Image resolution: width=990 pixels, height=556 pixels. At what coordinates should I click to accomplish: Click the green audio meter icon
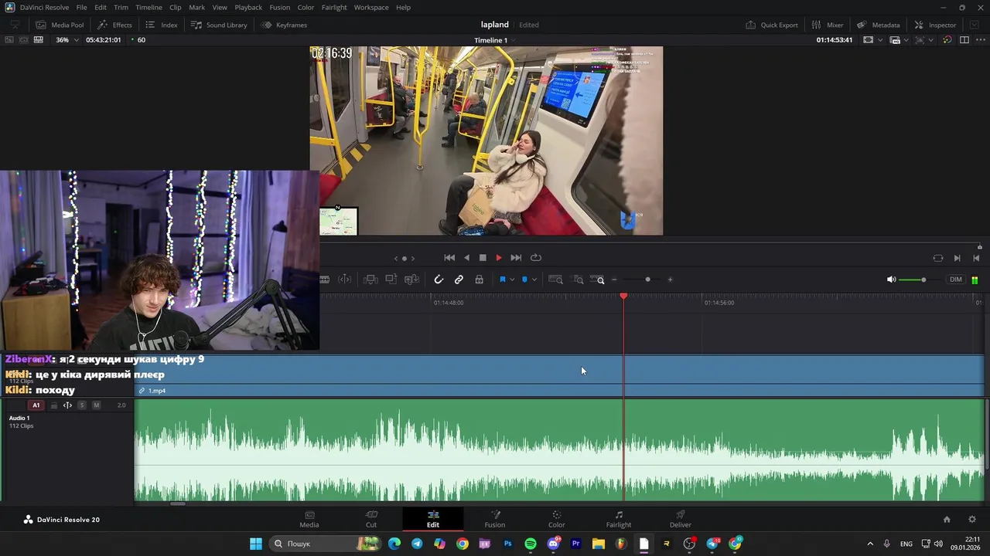975,280
